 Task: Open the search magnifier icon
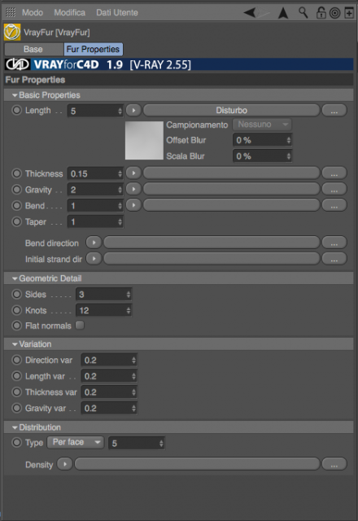pyautogui.click(x=303, y=12)
